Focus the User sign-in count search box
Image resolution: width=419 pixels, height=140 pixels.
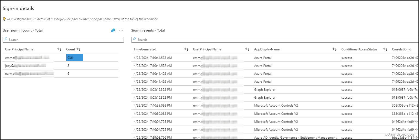pos(63,40)
